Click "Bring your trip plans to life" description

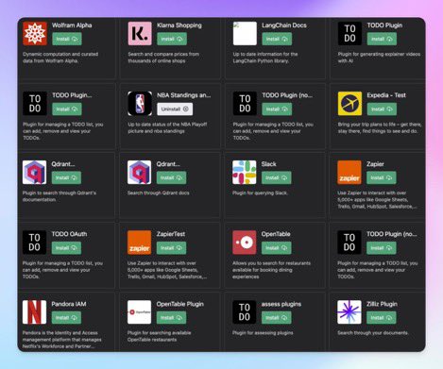click(380, 127)
